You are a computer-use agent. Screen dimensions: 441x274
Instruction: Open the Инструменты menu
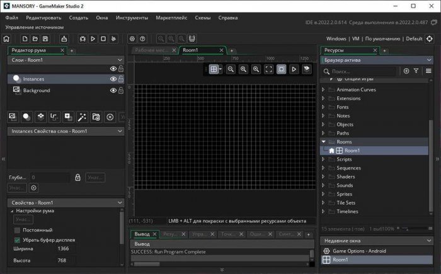pos(132,18)
